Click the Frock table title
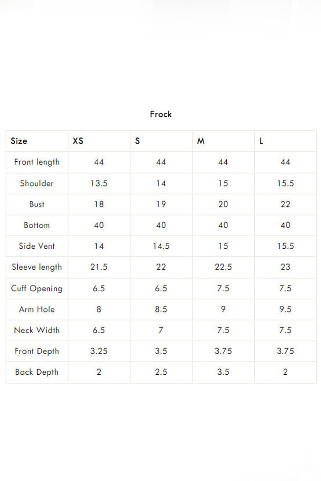Viewport: 321px width, 481px height. coord(160,114)
